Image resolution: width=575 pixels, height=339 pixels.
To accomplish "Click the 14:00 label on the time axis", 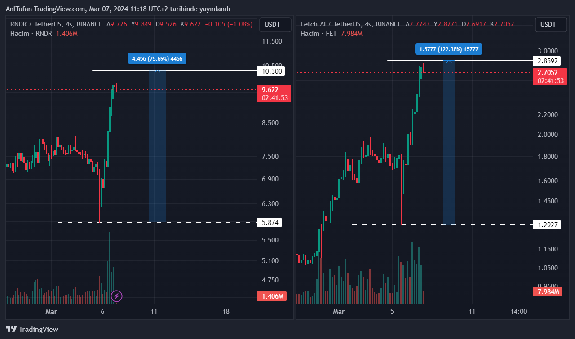I will (x=518, y=312).
